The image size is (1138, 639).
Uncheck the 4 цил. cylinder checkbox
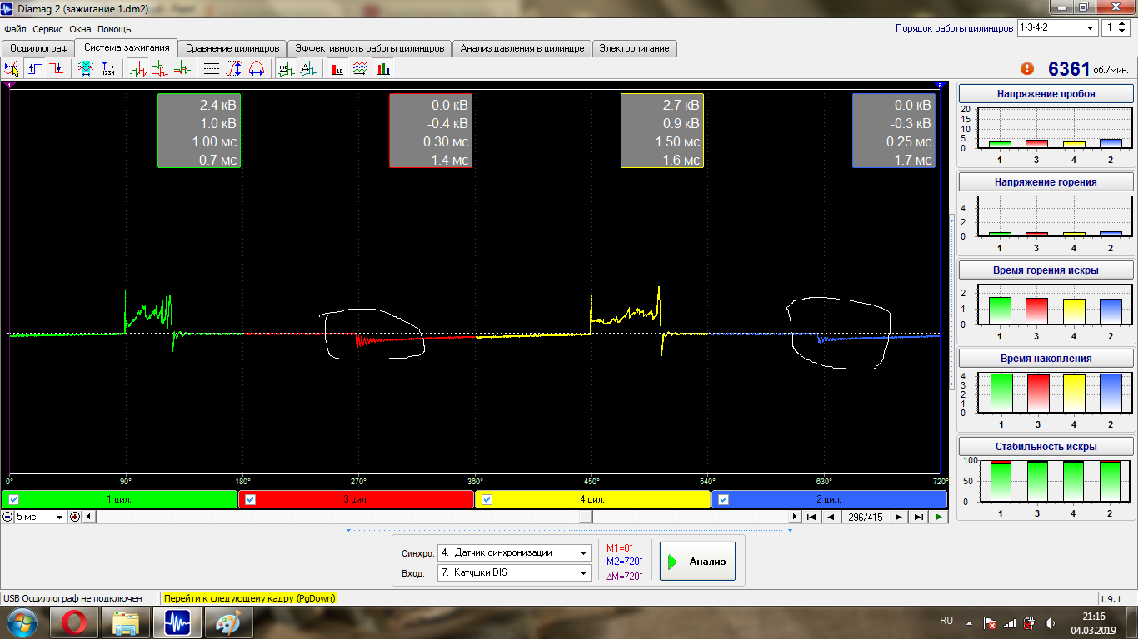(487, 499)
